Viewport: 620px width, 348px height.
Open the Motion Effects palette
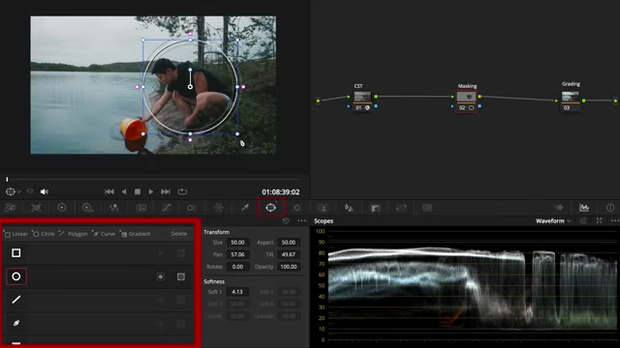[x=141, y=208]
